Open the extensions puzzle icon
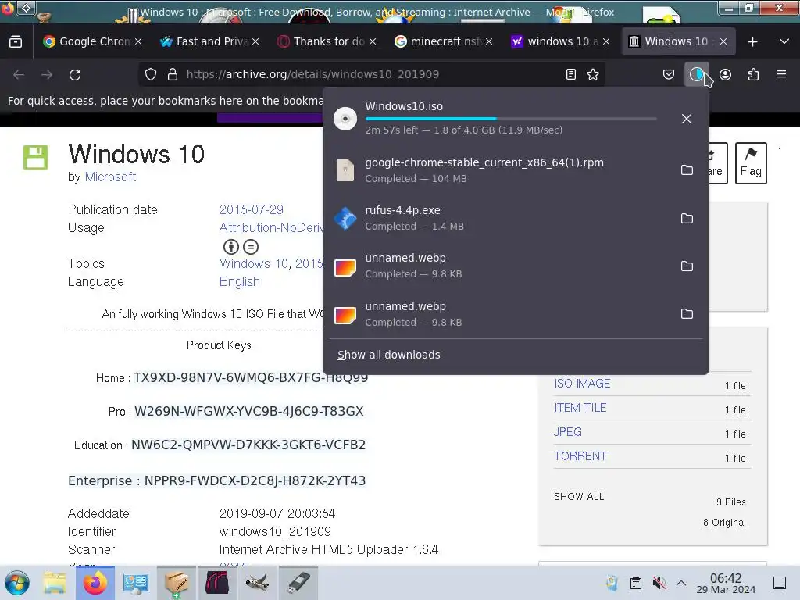This screenshot has height=600, width=800. [753, 74]
